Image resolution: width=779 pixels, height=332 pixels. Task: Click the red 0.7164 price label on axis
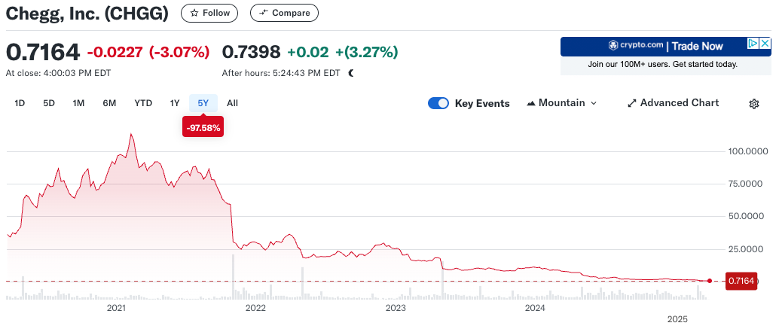741,281
